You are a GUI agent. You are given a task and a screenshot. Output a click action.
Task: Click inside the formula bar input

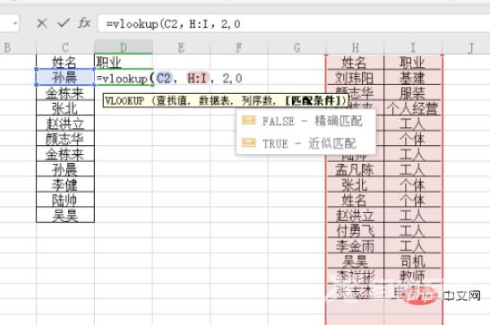[x=294, y=24]
